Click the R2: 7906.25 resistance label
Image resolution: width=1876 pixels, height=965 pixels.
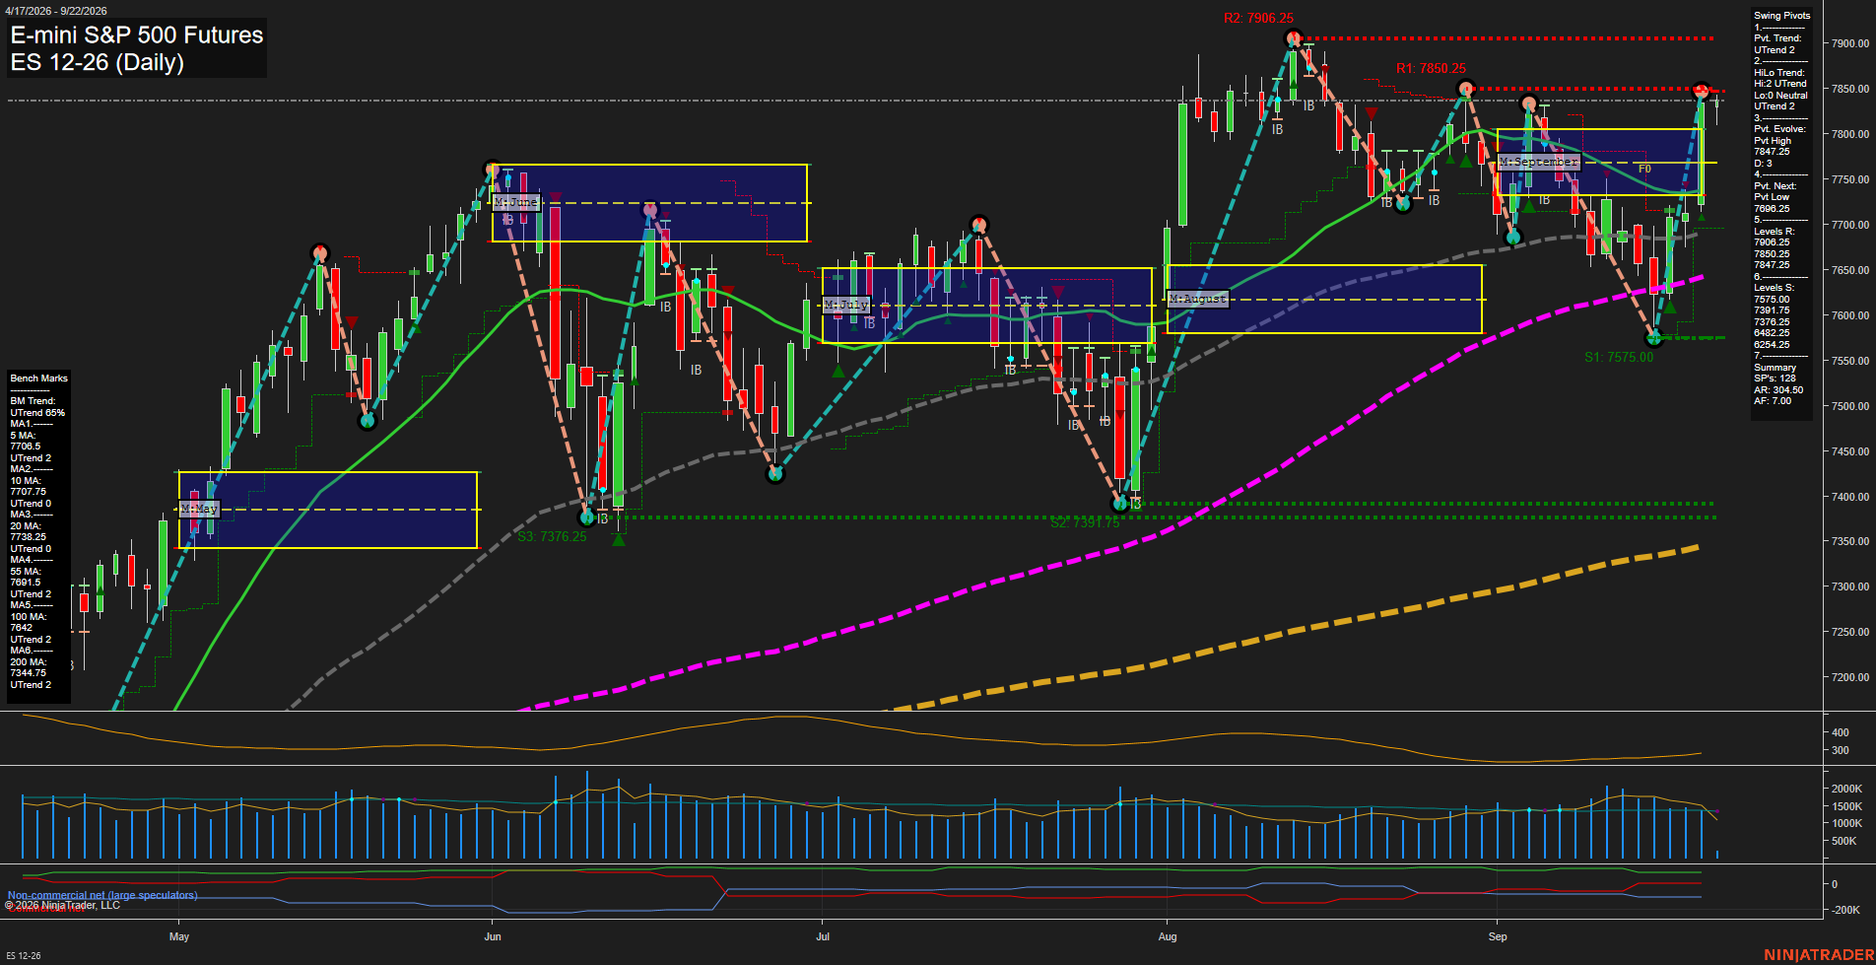pyautogui.click(x=1258, y=19)
